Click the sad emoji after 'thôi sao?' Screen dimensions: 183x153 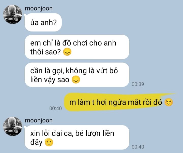(x=67, y=52)
